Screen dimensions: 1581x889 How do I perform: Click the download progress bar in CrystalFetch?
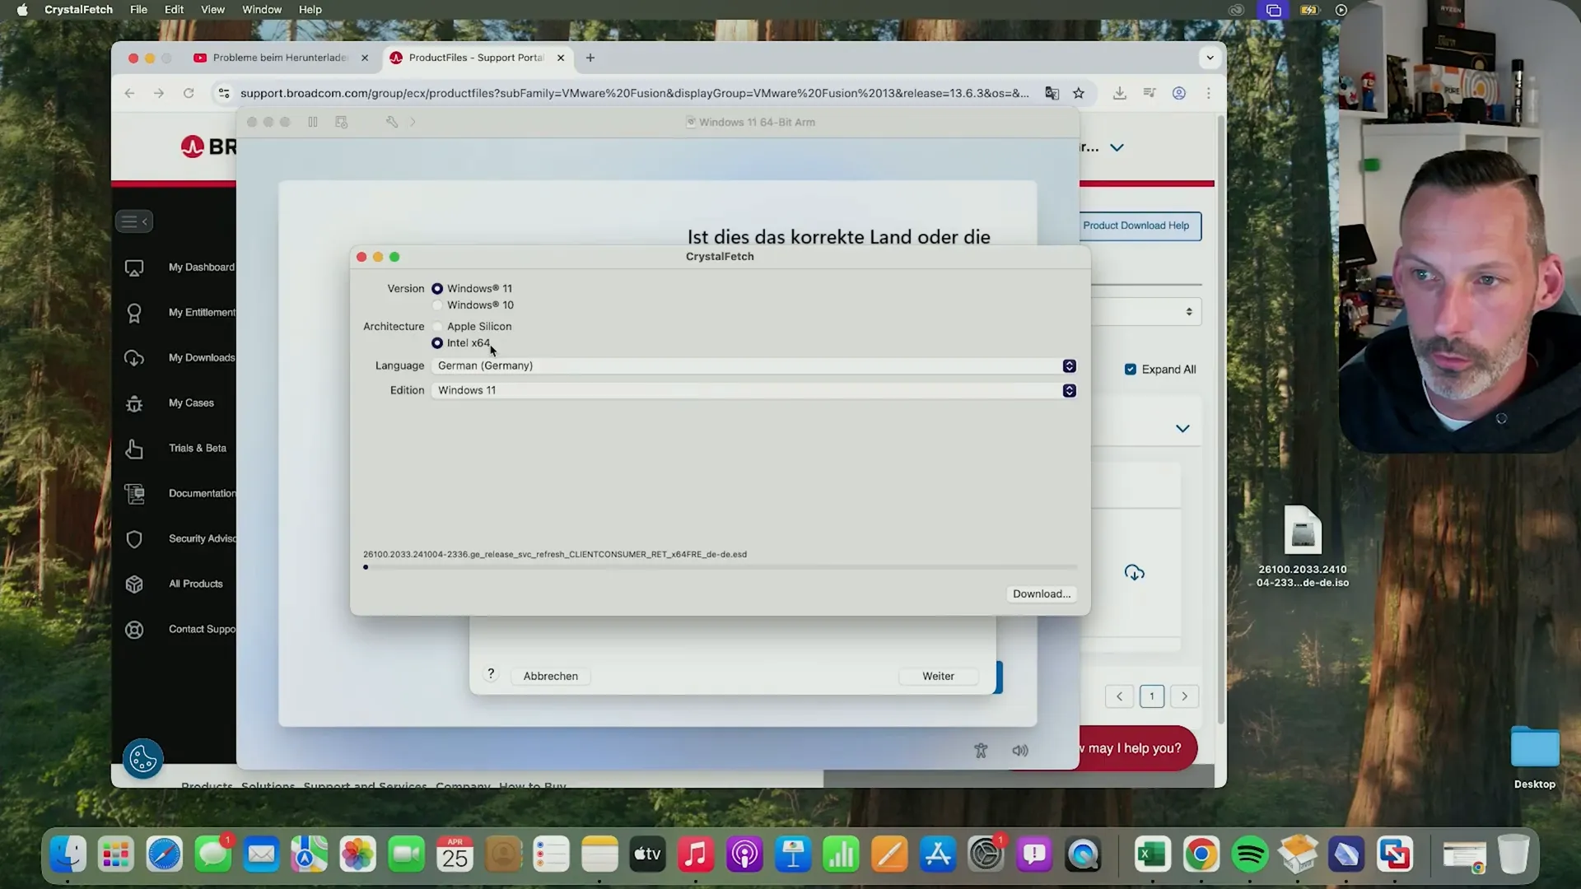721,568
